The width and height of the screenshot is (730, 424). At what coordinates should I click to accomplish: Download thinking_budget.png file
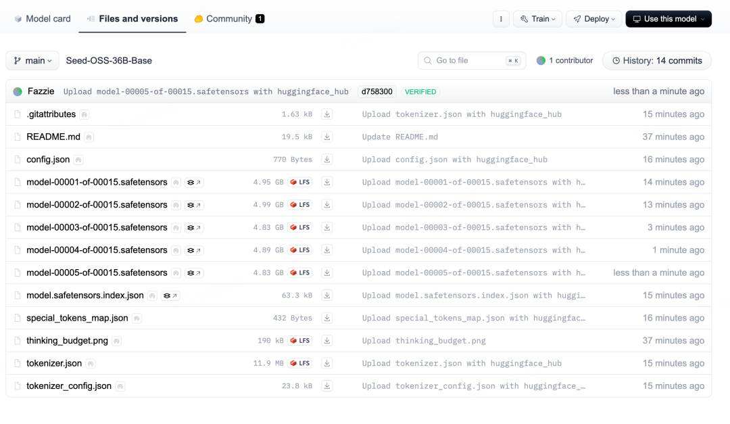point(327,341)
